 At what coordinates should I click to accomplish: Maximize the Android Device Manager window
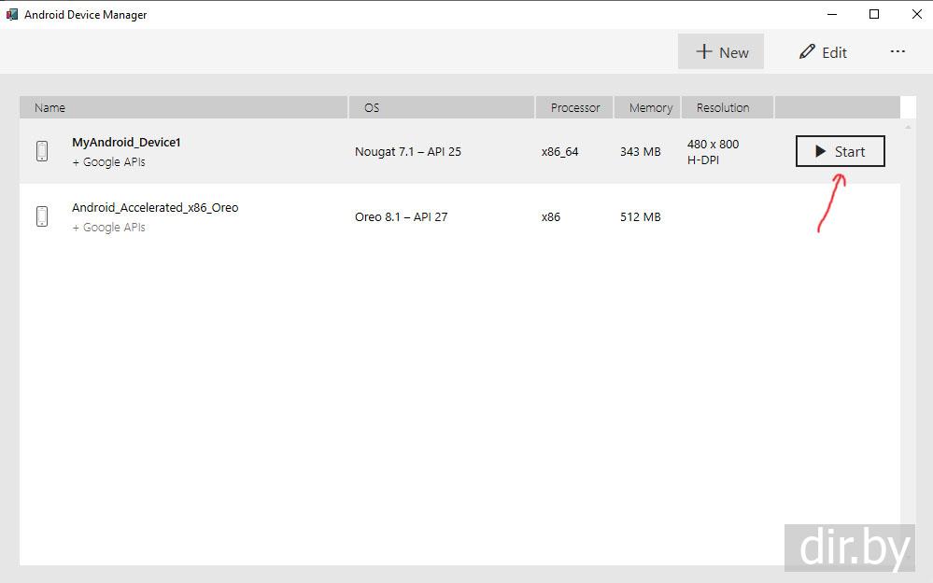(874, 14)
